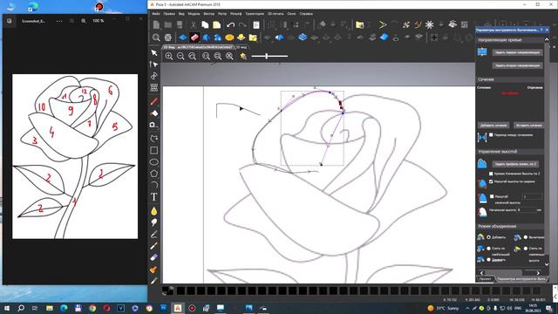Choose the yellow droplet fill tool
Image resolution: width=558 pixels, height=314 pixels.
(154, 211)
